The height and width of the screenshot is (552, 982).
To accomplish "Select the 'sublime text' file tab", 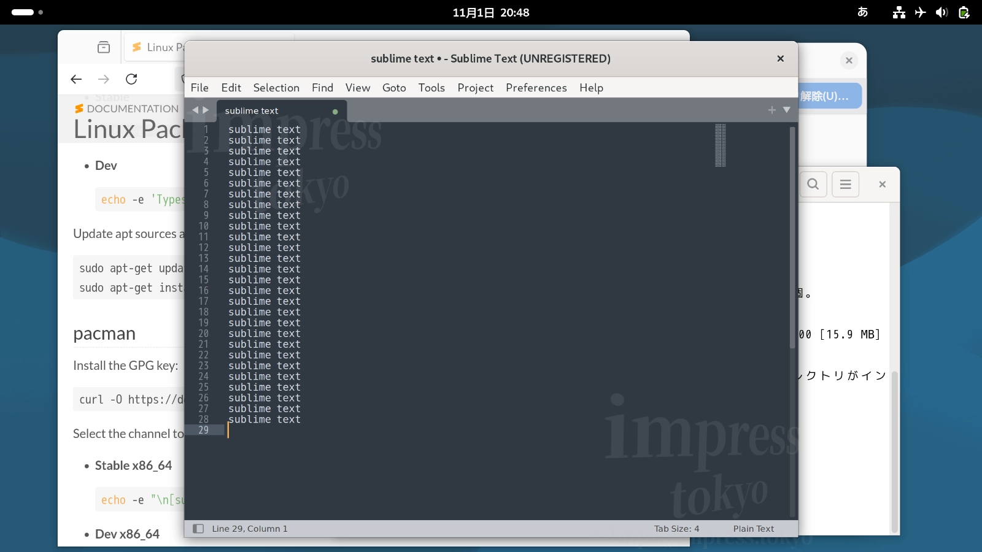I will 282,111.
